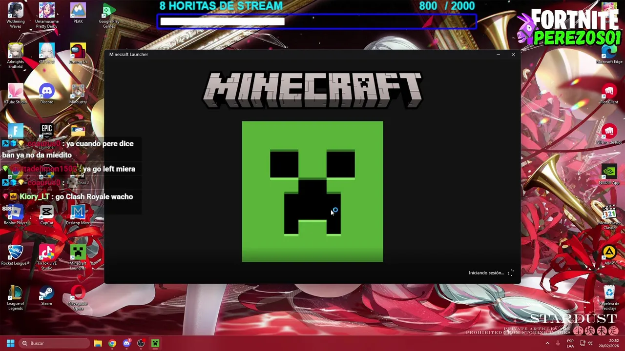625x351 pixels.
Task: Open volume control in tray
Action: click(x=590, y=343)
